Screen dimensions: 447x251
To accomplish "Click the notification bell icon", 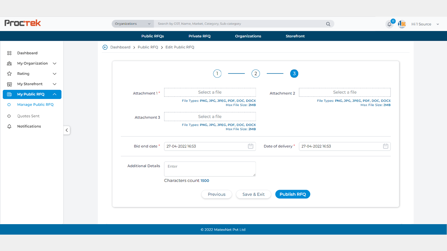I will [389, 24].
